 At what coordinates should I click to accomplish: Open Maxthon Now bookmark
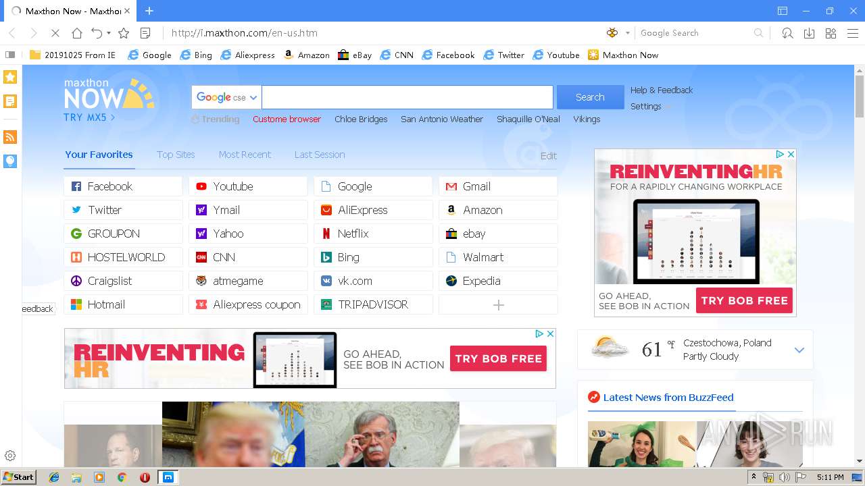(622, 55)
